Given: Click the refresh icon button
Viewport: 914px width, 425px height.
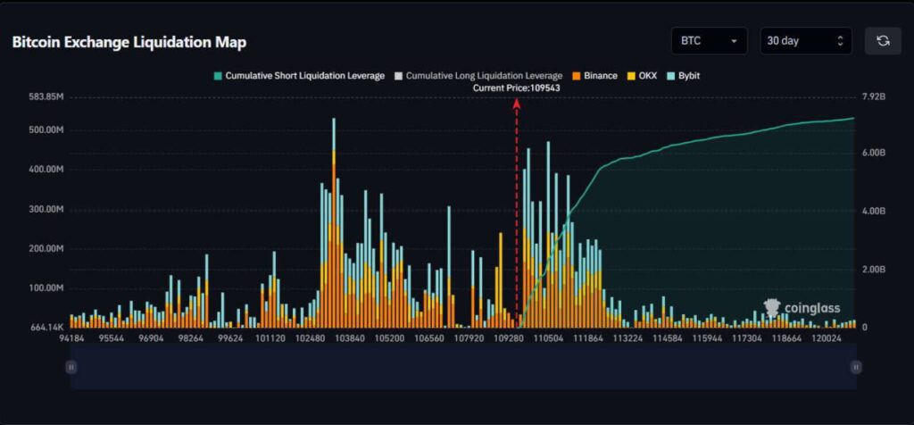Looking at the screenshot, I should pyautogui.click(x=883, y=41).
